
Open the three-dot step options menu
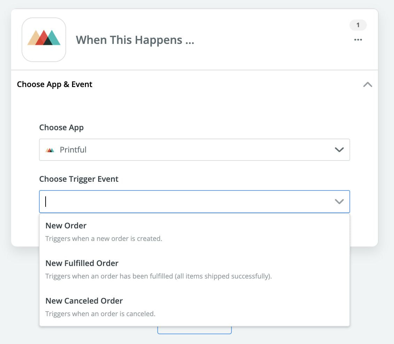[x=358, y=40]
